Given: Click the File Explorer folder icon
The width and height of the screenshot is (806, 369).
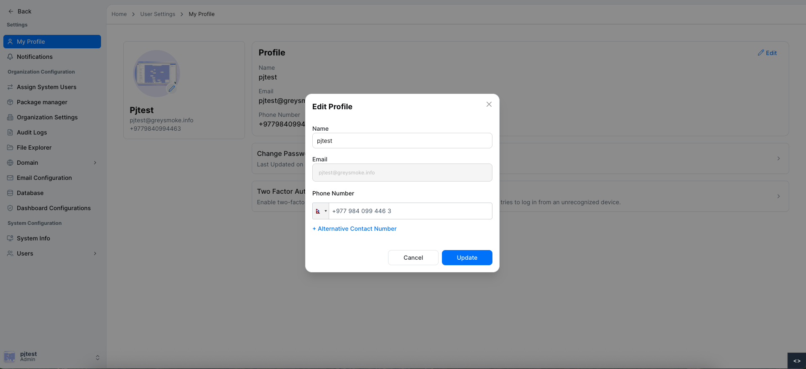Looking at the screenshot, I should [x=10, y=148].
